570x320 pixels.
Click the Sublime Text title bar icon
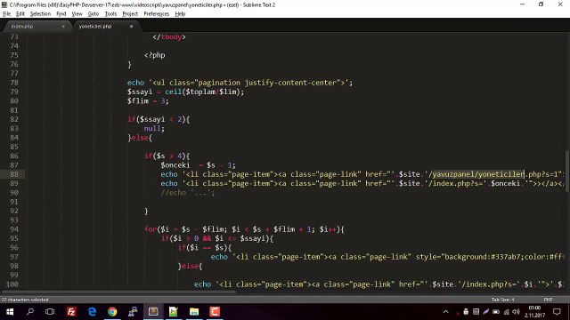pos(4,4)
